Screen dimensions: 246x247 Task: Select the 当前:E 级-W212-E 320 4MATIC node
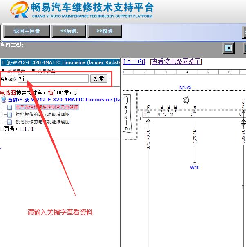click(x=64, y=100)
